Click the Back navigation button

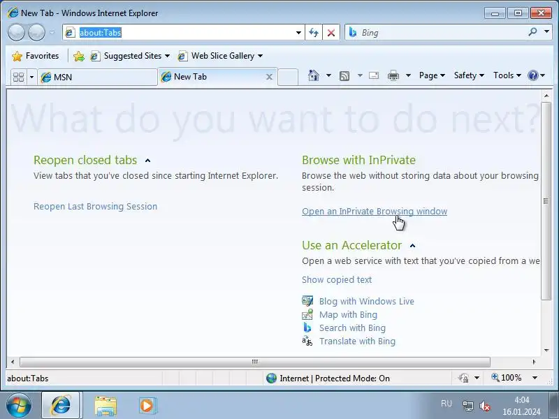(x=16, y=32)
